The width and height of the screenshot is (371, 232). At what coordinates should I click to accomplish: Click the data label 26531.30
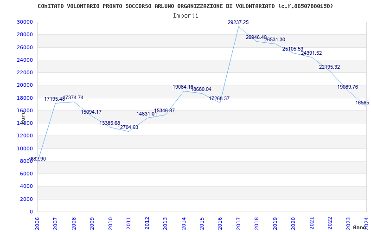click(x=275, y=39)
